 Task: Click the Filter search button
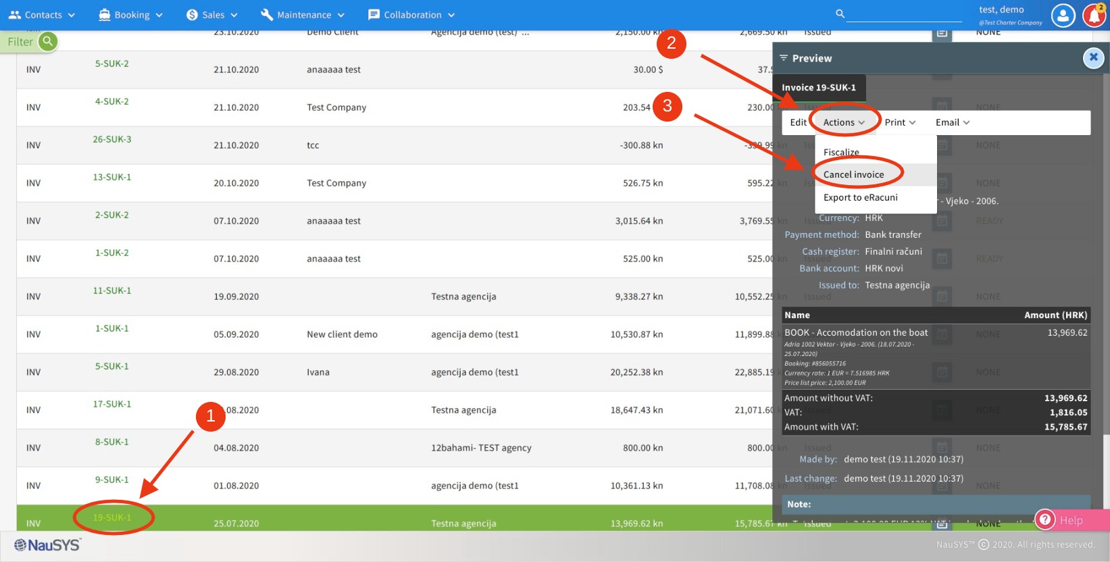click(x=47, y=42)
